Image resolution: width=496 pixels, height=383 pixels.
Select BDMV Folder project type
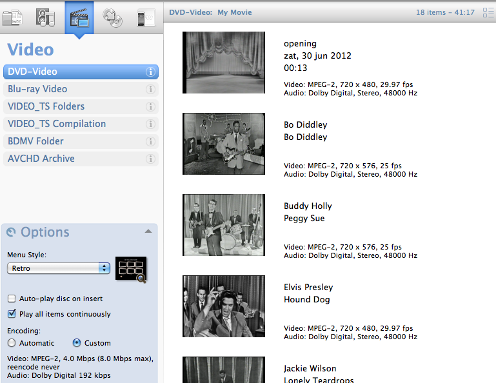pyautogui.click(x=81, y=141)
